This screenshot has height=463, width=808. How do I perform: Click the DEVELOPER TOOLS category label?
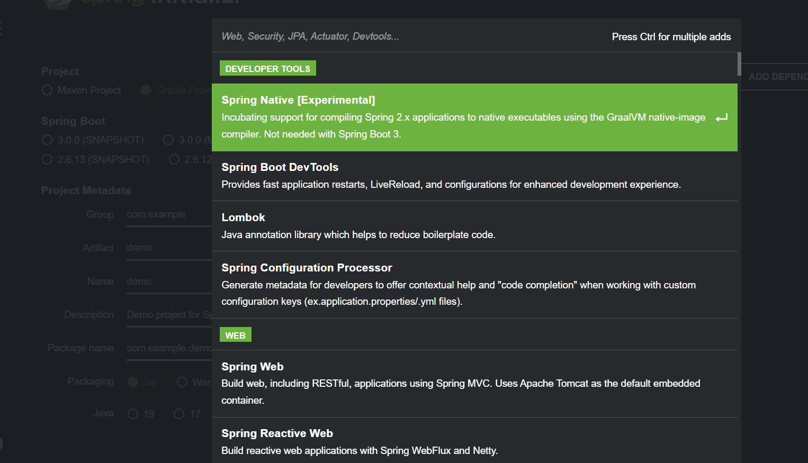tap(268, 69)
